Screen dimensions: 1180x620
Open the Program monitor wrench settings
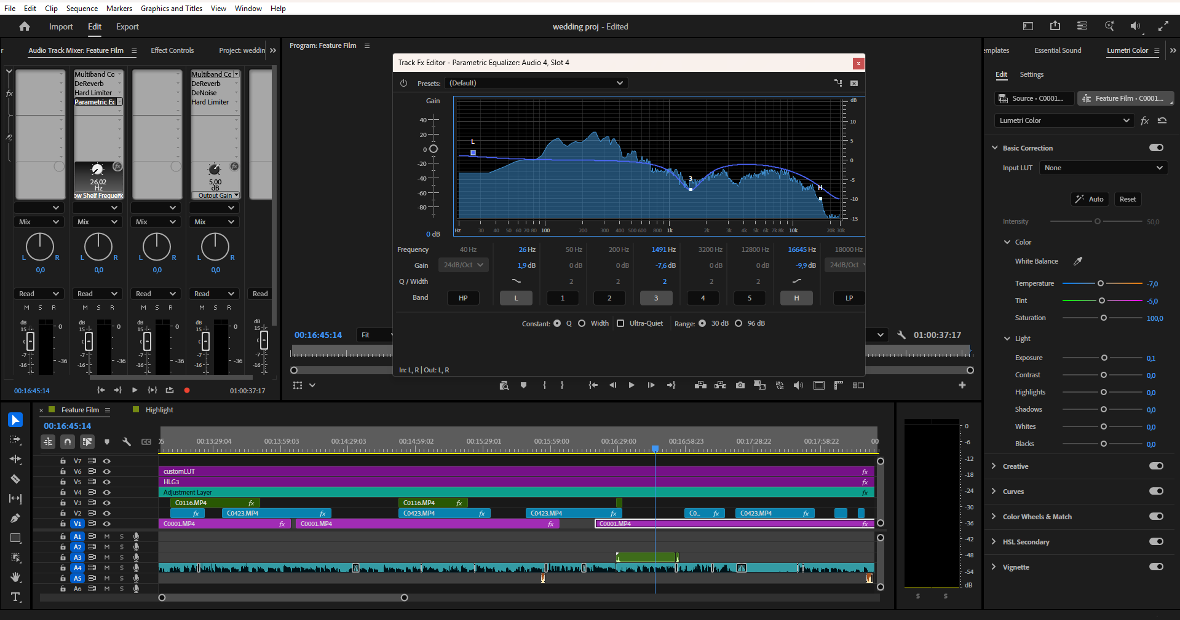[901, 335]
